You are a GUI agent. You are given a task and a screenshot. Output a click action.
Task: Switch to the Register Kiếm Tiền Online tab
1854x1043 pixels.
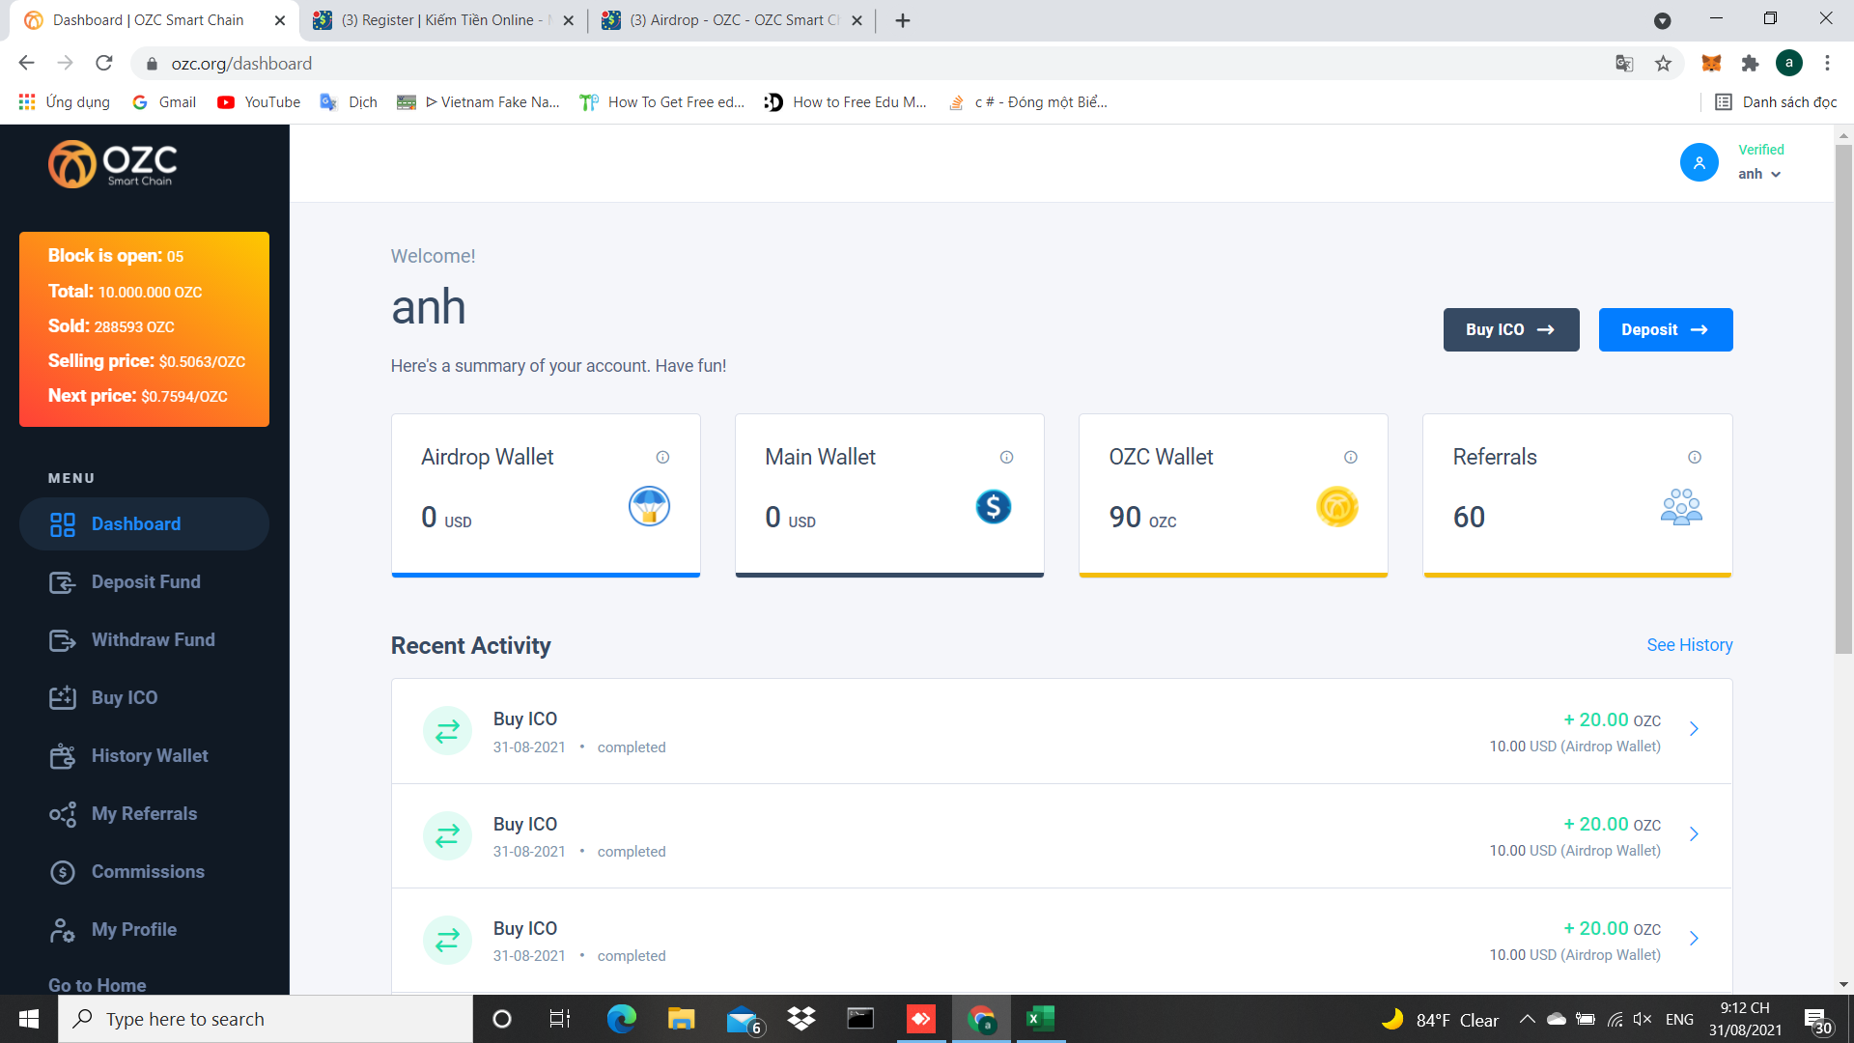(443, 20)
